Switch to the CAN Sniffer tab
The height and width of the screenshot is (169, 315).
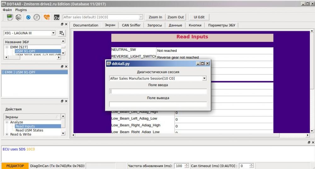131,25
